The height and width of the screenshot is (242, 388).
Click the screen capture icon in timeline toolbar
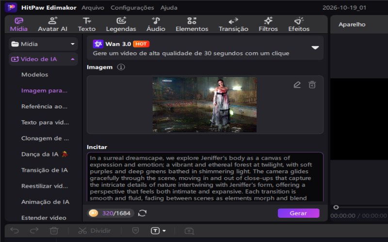click(x=189, y=231)
